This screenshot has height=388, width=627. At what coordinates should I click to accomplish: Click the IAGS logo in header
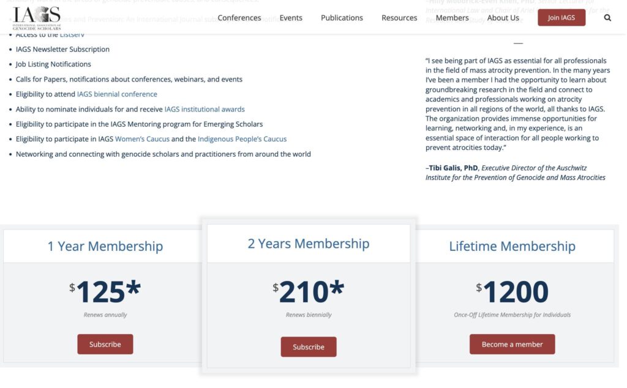pyautogui.click(x=37, y=18)
